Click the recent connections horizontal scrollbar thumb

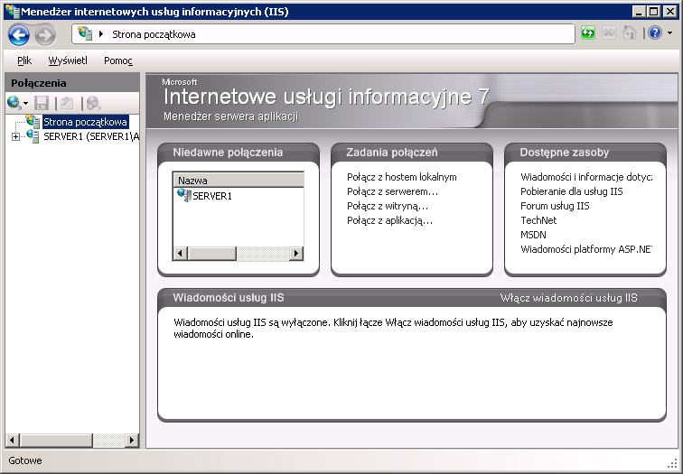coord(211,253)
